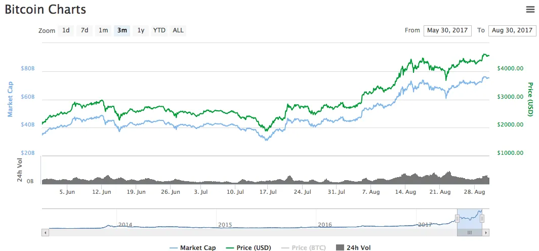This screenshot has height=251, width=539.
Task: Click the scrollbar left arrow
Action: click(x=46, y=233)
